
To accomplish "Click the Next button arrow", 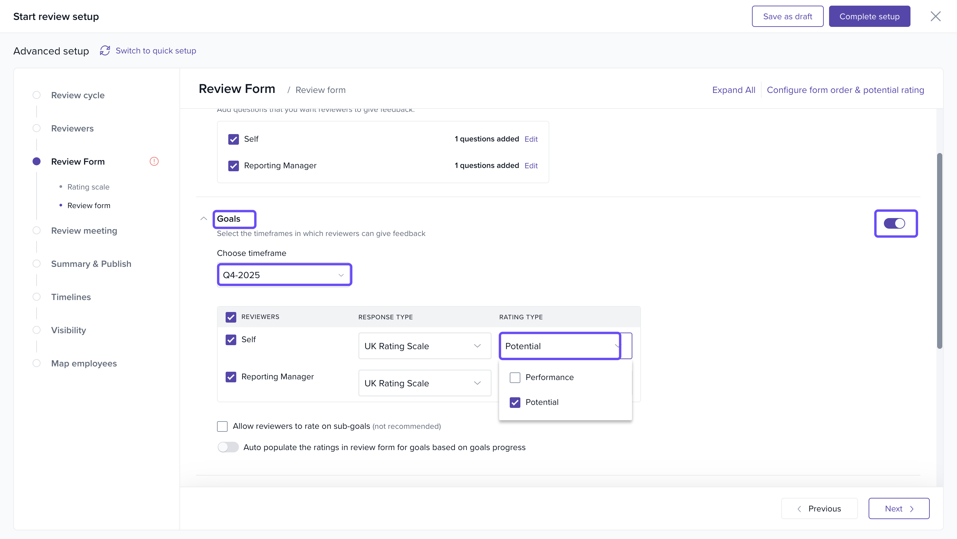I will 912,508.
